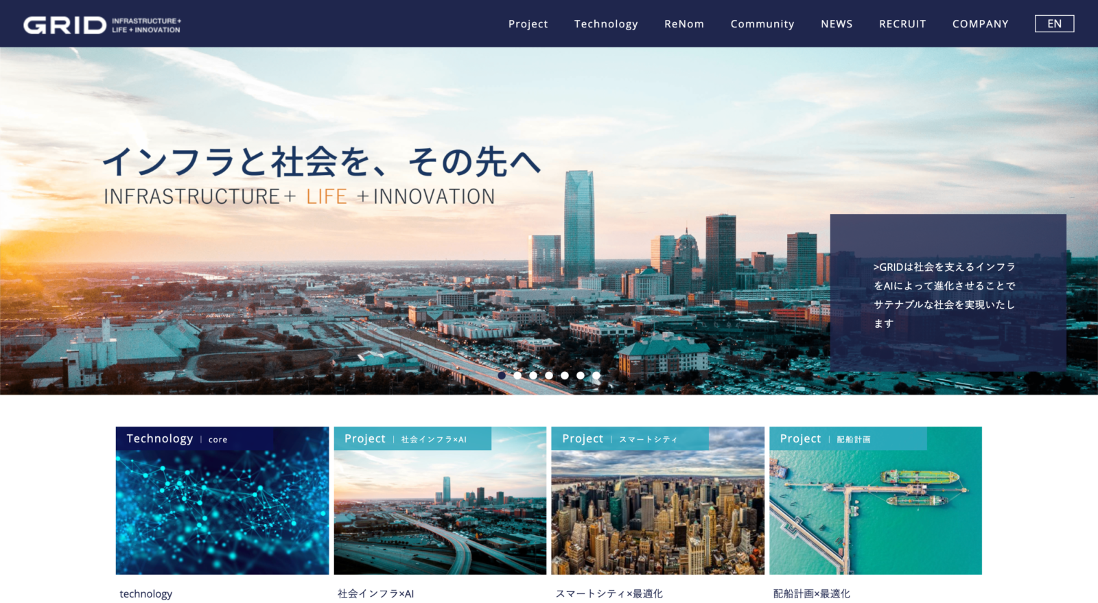The width and height of the screenshot is (1098, 603).
Task: Select the first carousel slide dot
Action: click(502, 375)
